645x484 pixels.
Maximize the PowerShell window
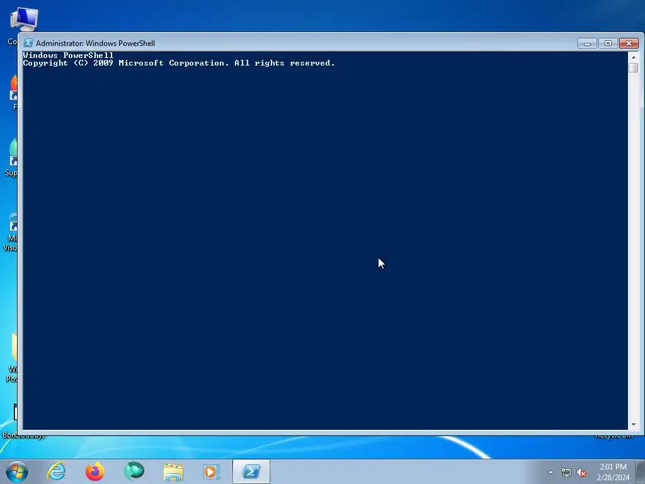pyautogui.click(x=608, y=43)
